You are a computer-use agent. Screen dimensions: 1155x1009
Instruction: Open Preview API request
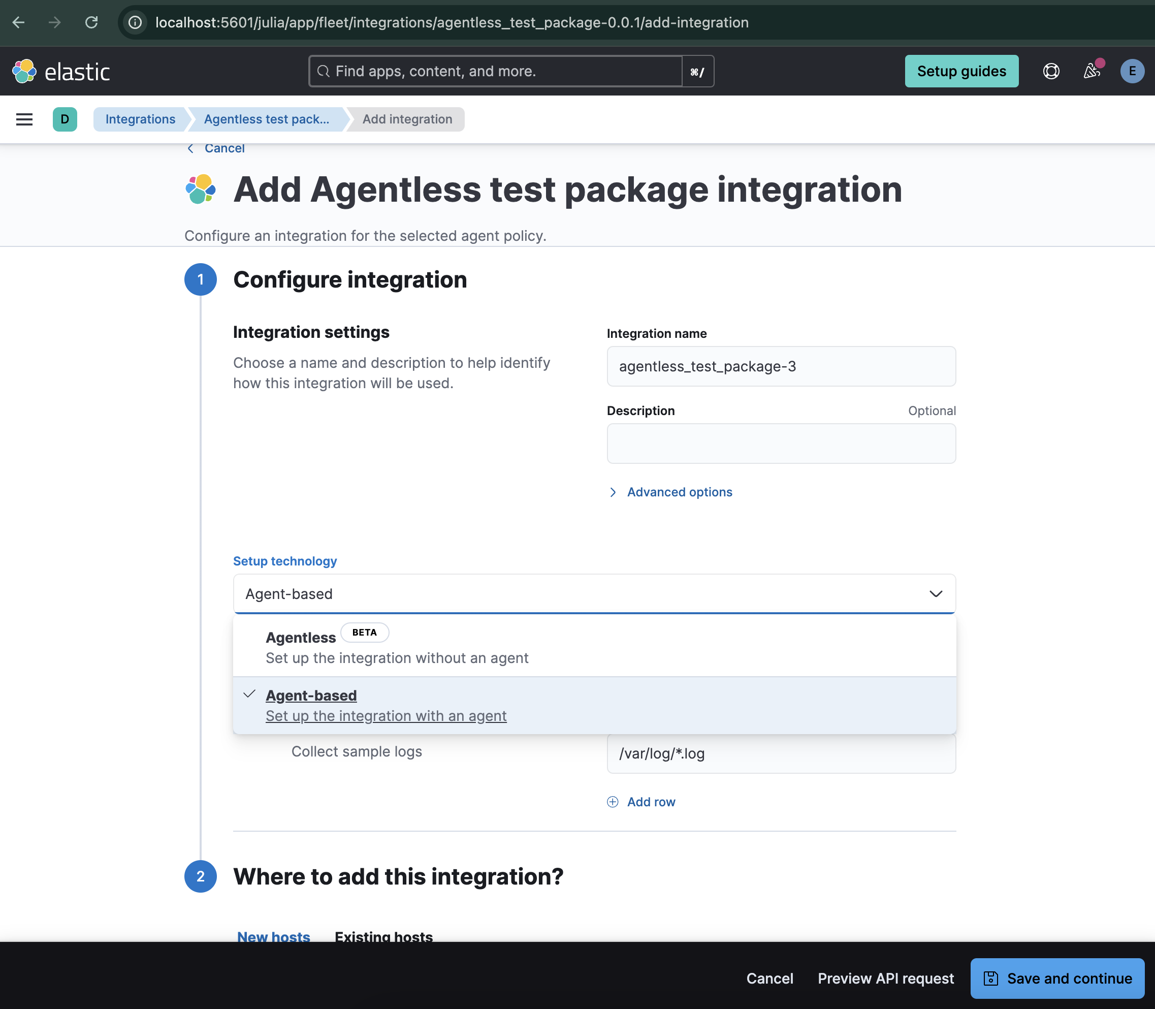(x=885, y=979)
